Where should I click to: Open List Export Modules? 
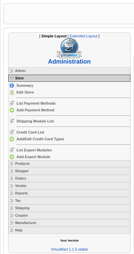(x=34, y=150)
